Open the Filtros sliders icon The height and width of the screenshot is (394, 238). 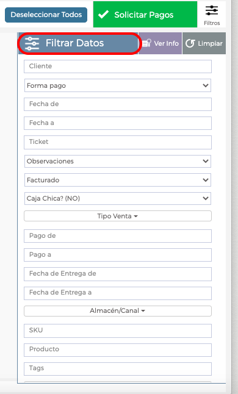click(212, 10)
